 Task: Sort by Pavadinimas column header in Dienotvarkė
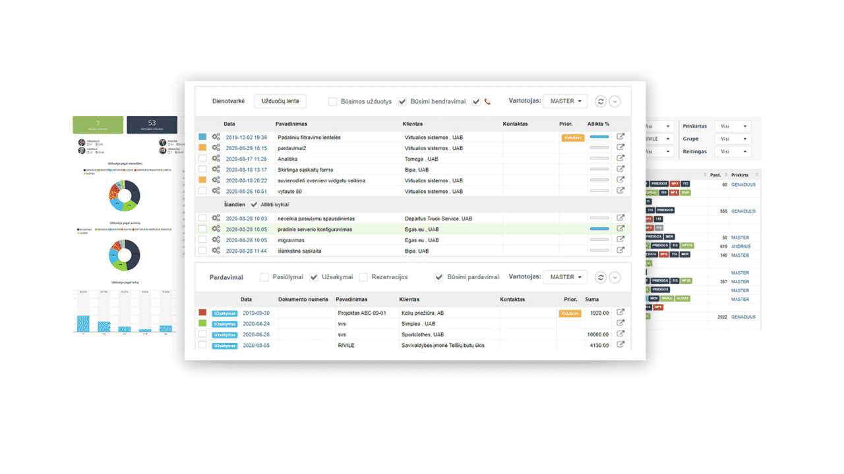291,124
